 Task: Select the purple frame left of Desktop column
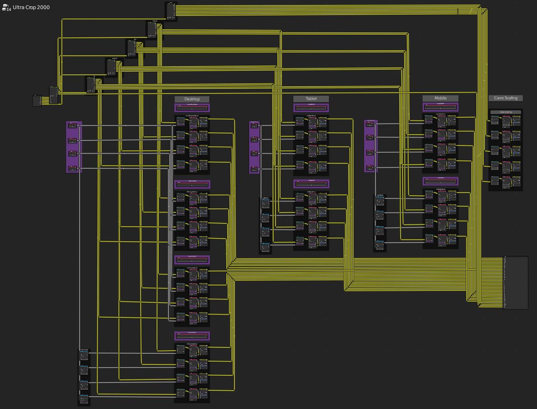click(74, 147)
